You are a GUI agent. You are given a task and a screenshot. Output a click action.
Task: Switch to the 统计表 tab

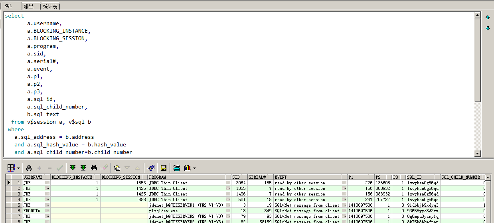click(x=50, y=6)
